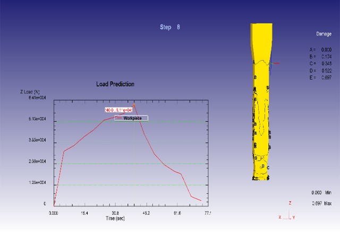Click the 0.697 Max value label
The image size is (340, 240).
click(322, 203)
